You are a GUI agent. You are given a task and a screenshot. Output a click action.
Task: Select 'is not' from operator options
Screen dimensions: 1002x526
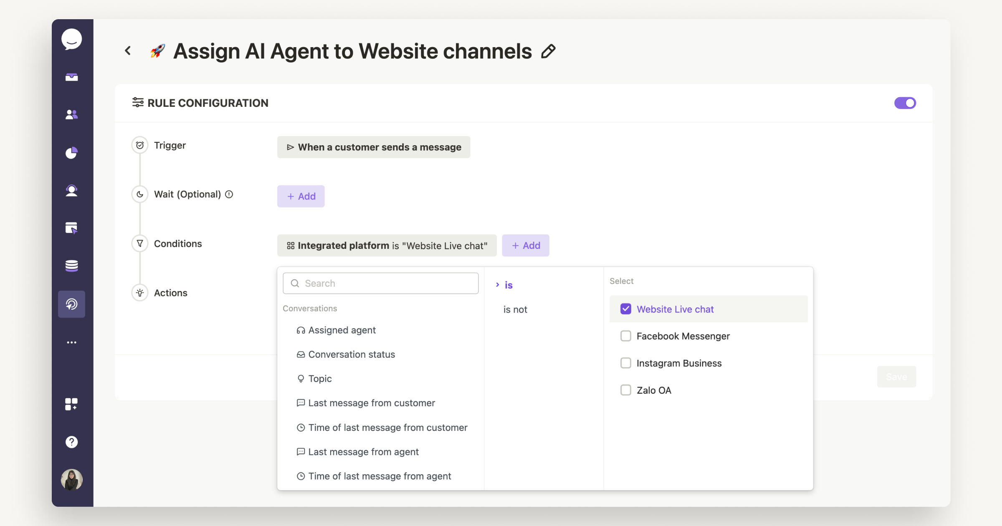pos(516,309)
